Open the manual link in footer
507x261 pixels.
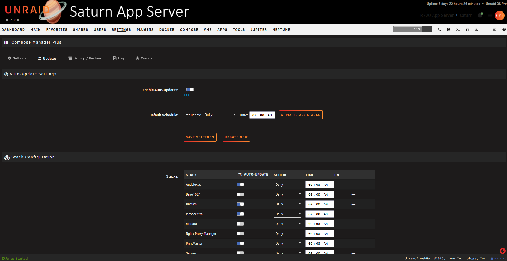500,258
